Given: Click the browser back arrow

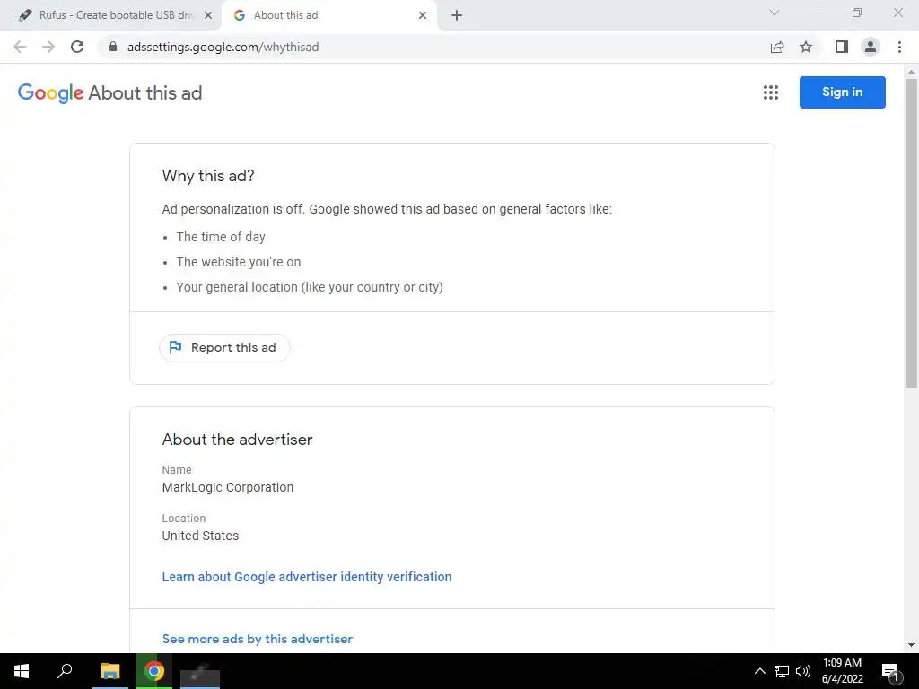Looking at the screenshot, I should click(20, 47).
